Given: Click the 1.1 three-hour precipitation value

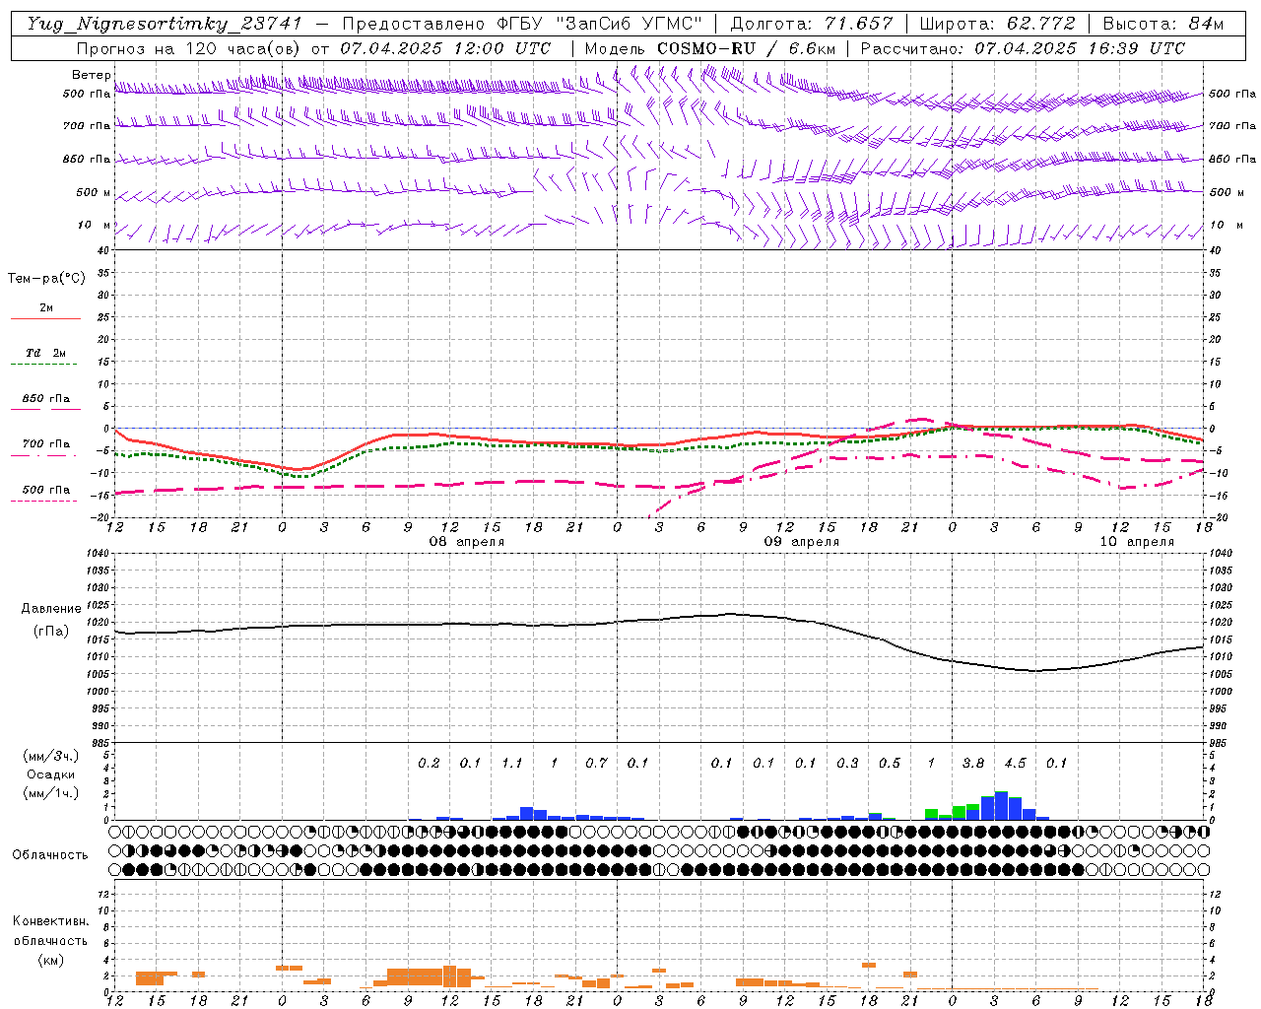Looking at the screenshot, I should [512, 763].
